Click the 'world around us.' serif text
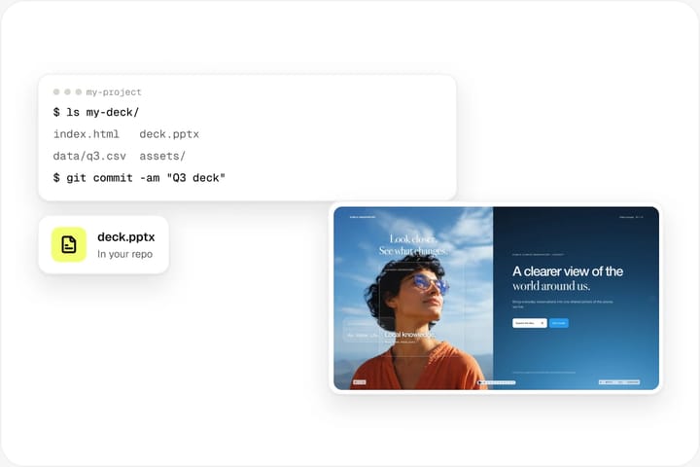This screenshot has width=700, height=467. 551,286
